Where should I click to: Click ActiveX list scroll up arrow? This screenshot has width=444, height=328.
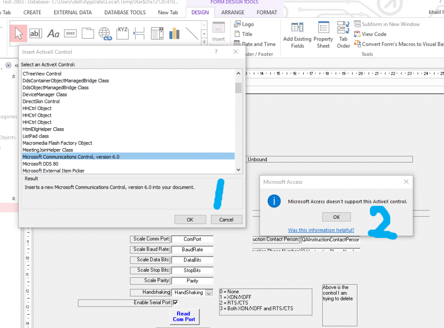238,73
